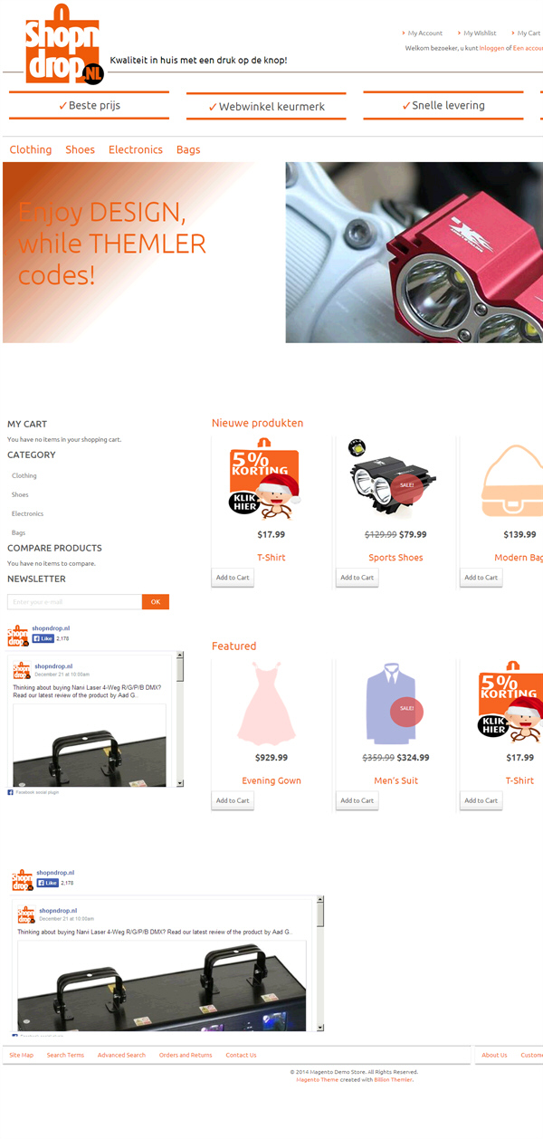
Task: Select Shoes in the Category sidebar
Action: (20, 495)
